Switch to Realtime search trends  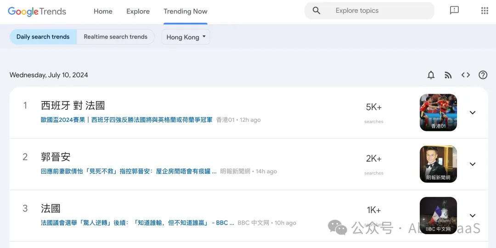tap(115, 37)
